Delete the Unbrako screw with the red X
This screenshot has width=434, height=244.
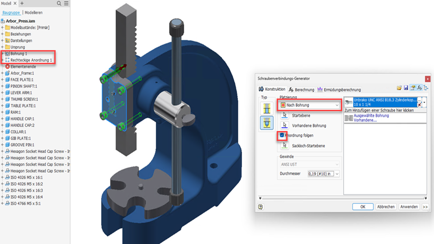(420, 105)
